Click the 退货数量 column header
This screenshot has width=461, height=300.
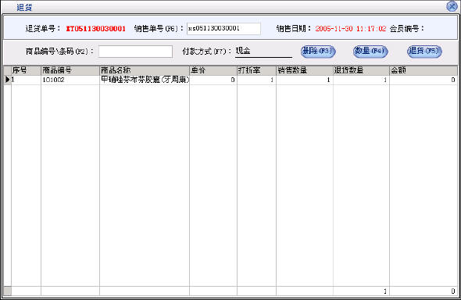pyautogui.click(x=361, y=70)
